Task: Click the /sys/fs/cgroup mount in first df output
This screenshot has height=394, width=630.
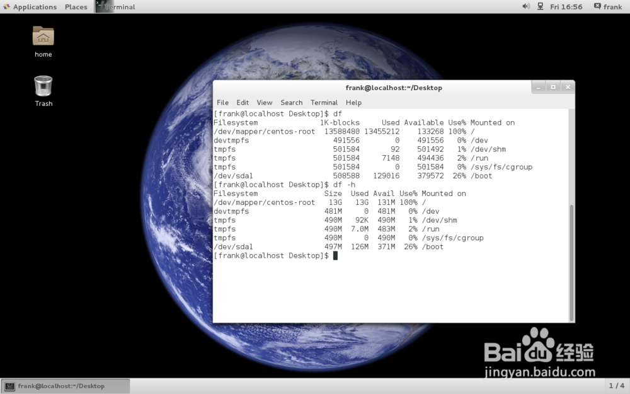Action: 501,167
